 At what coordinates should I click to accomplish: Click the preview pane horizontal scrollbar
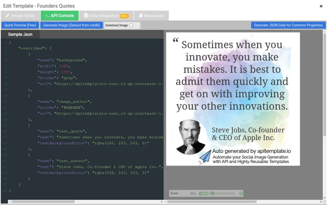coord(212,202)
